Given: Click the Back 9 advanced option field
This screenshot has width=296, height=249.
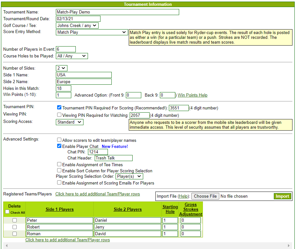Looking at the screenshot, I should click(168, 95).
